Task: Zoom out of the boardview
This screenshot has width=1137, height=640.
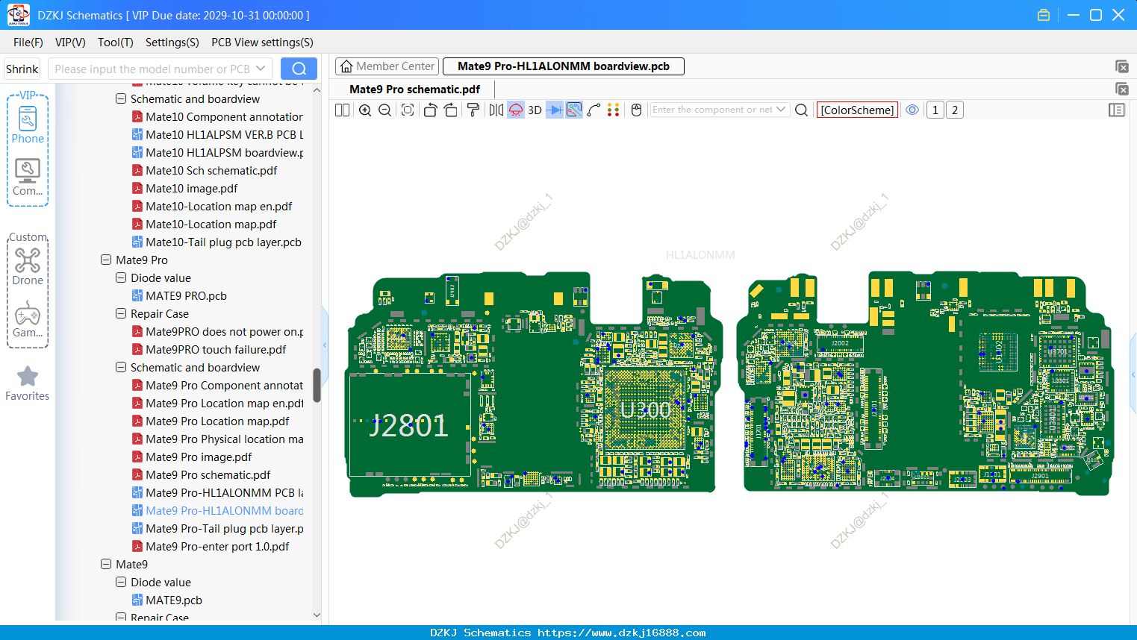Action: tap(385, 110)
